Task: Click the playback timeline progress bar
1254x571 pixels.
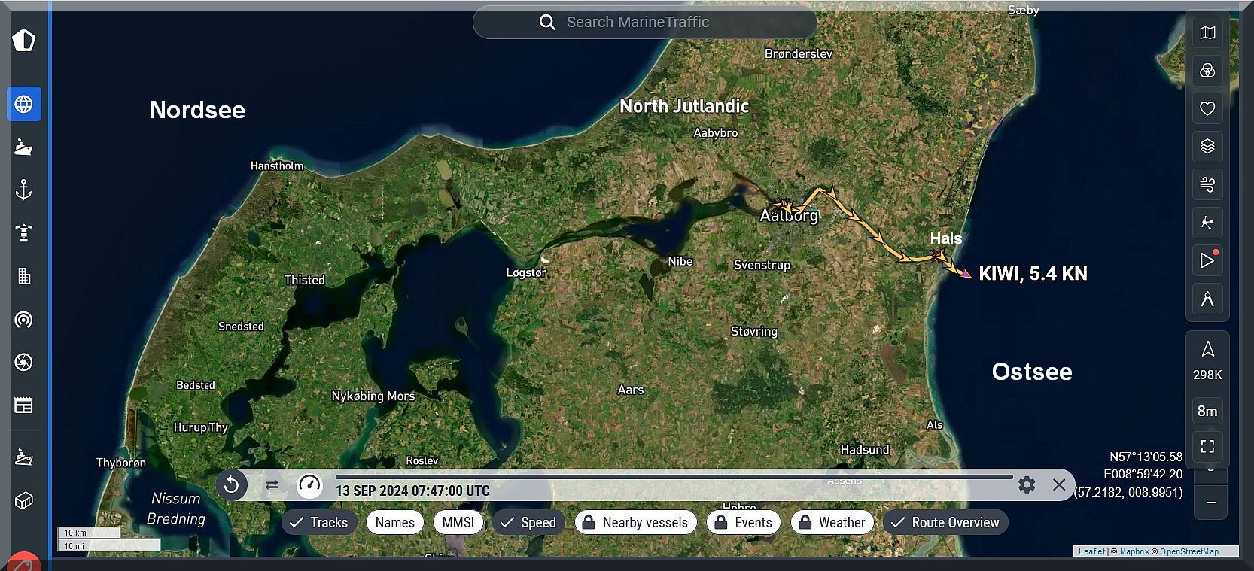Action: (674, 477)
